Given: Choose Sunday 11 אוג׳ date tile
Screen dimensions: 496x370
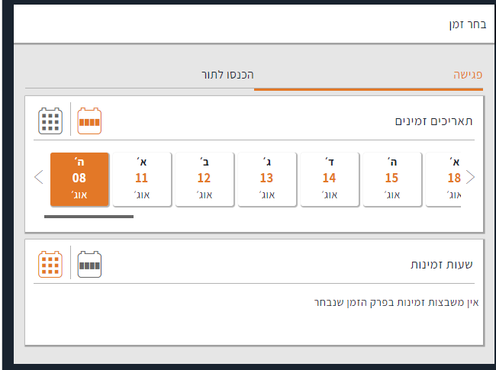Looking at the screenshot, I should (141, 179).
